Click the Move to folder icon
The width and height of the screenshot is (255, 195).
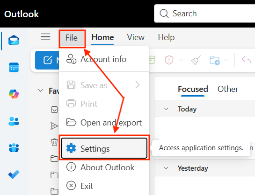(x=214, y=60)
